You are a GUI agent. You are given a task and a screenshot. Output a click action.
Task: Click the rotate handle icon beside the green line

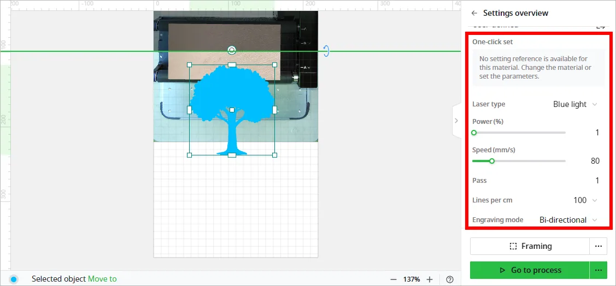coord(326,51)
